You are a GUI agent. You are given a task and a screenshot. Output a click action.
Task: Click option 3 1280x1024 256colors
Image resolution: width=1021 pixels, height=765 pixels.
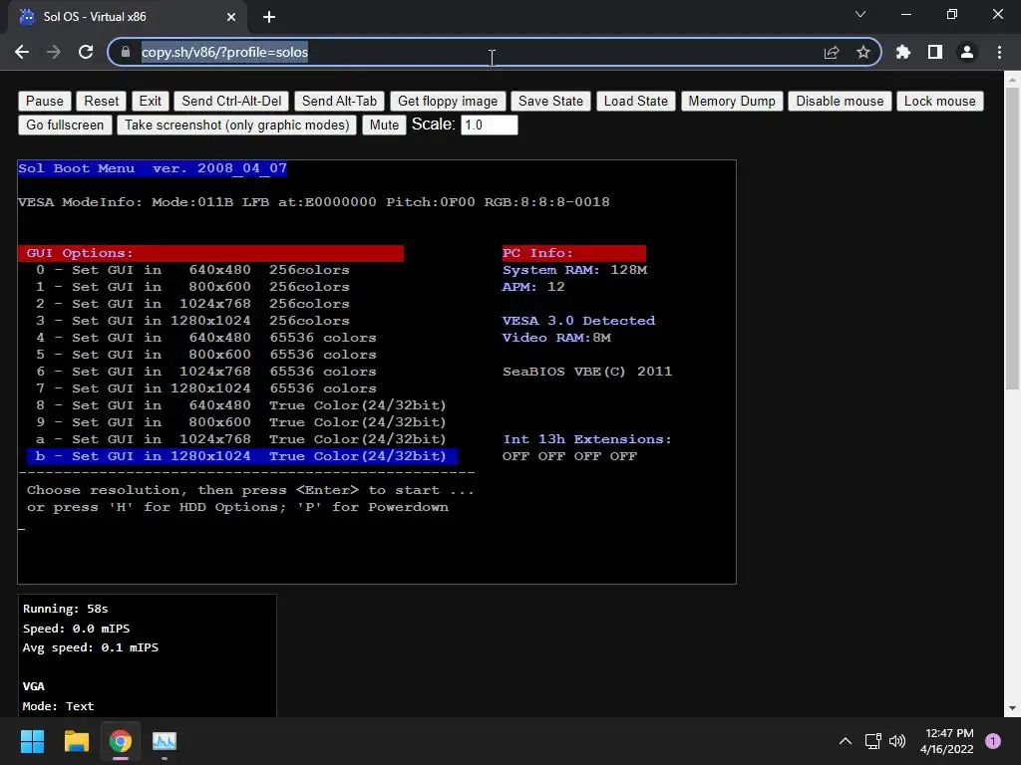[x=192, y=321]
